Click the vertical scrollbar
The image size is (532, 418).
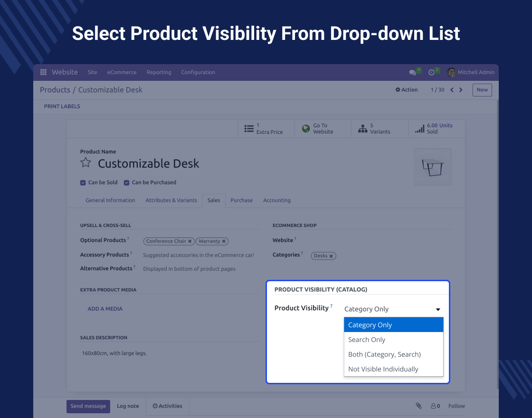point(498,244)
